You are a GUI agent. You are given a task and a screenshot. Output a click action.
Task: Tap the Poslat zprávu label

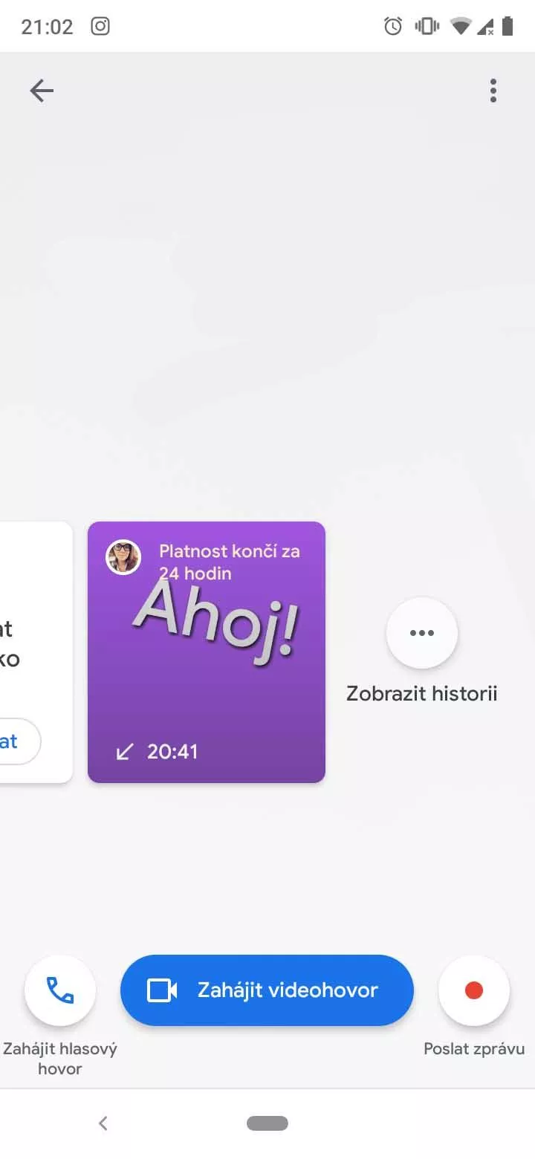[x=474, y=1049]
